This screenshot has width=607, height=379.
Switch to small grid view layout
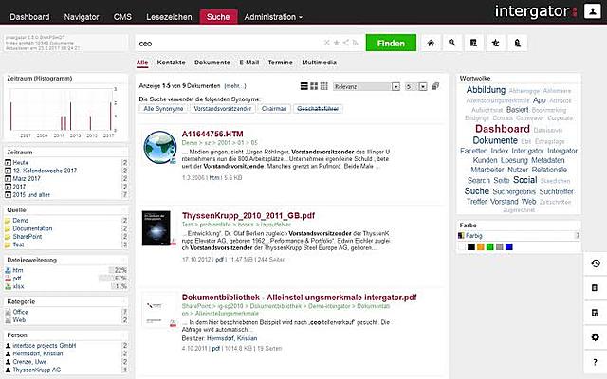coord(324,86)
